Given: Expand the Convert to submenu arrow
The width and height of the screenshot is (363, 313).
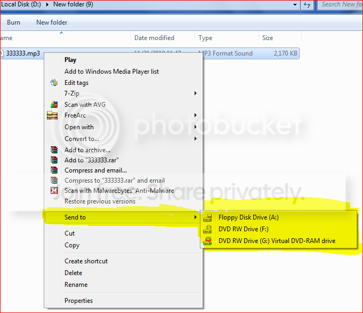Looking at the screenshot, I should (196, 139).
